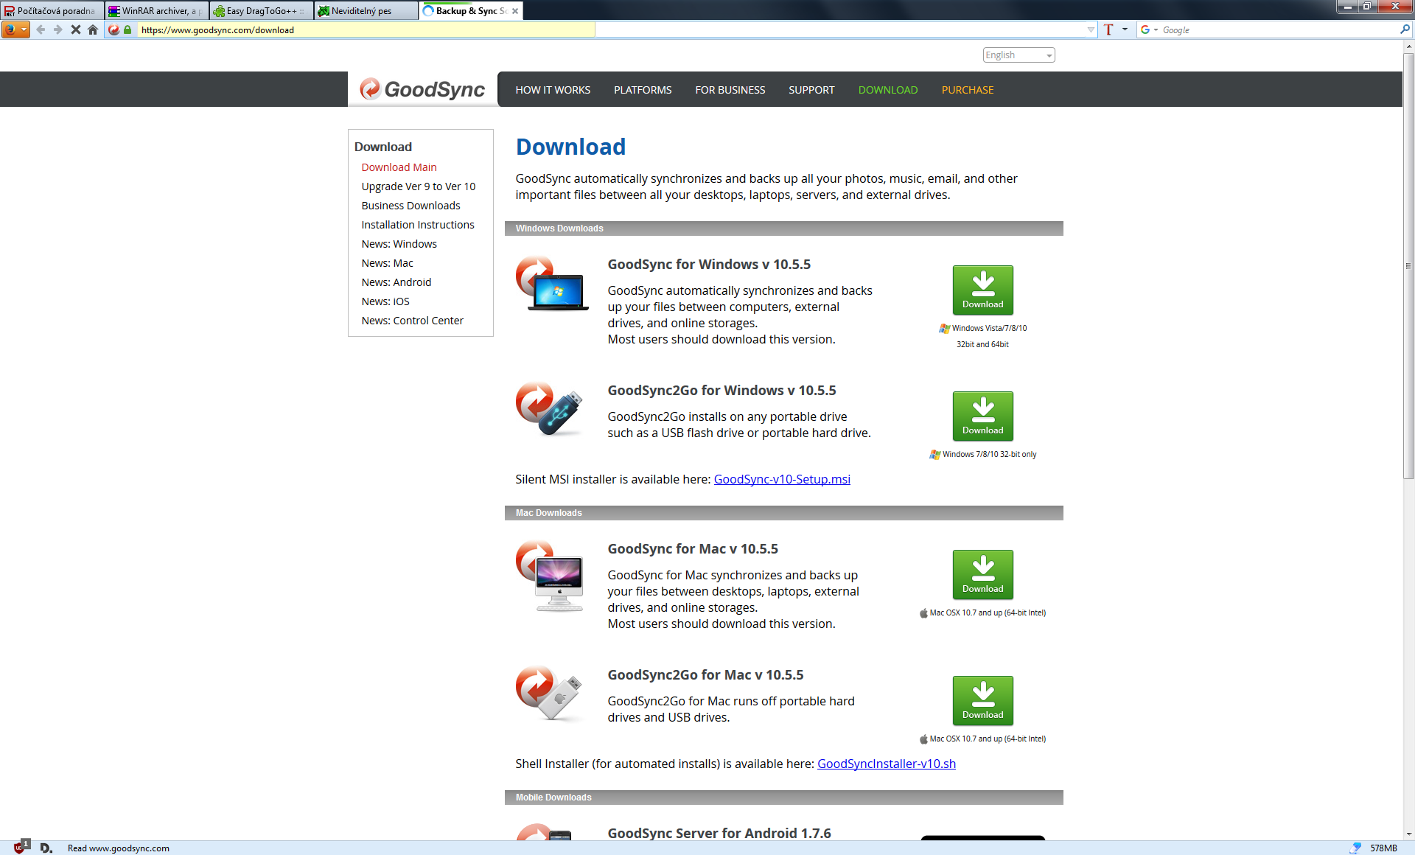Image resolution: width=1415 pixels, height=855 pixels.
Task: Open the English language dropdown
Action: pos(1019,55)
